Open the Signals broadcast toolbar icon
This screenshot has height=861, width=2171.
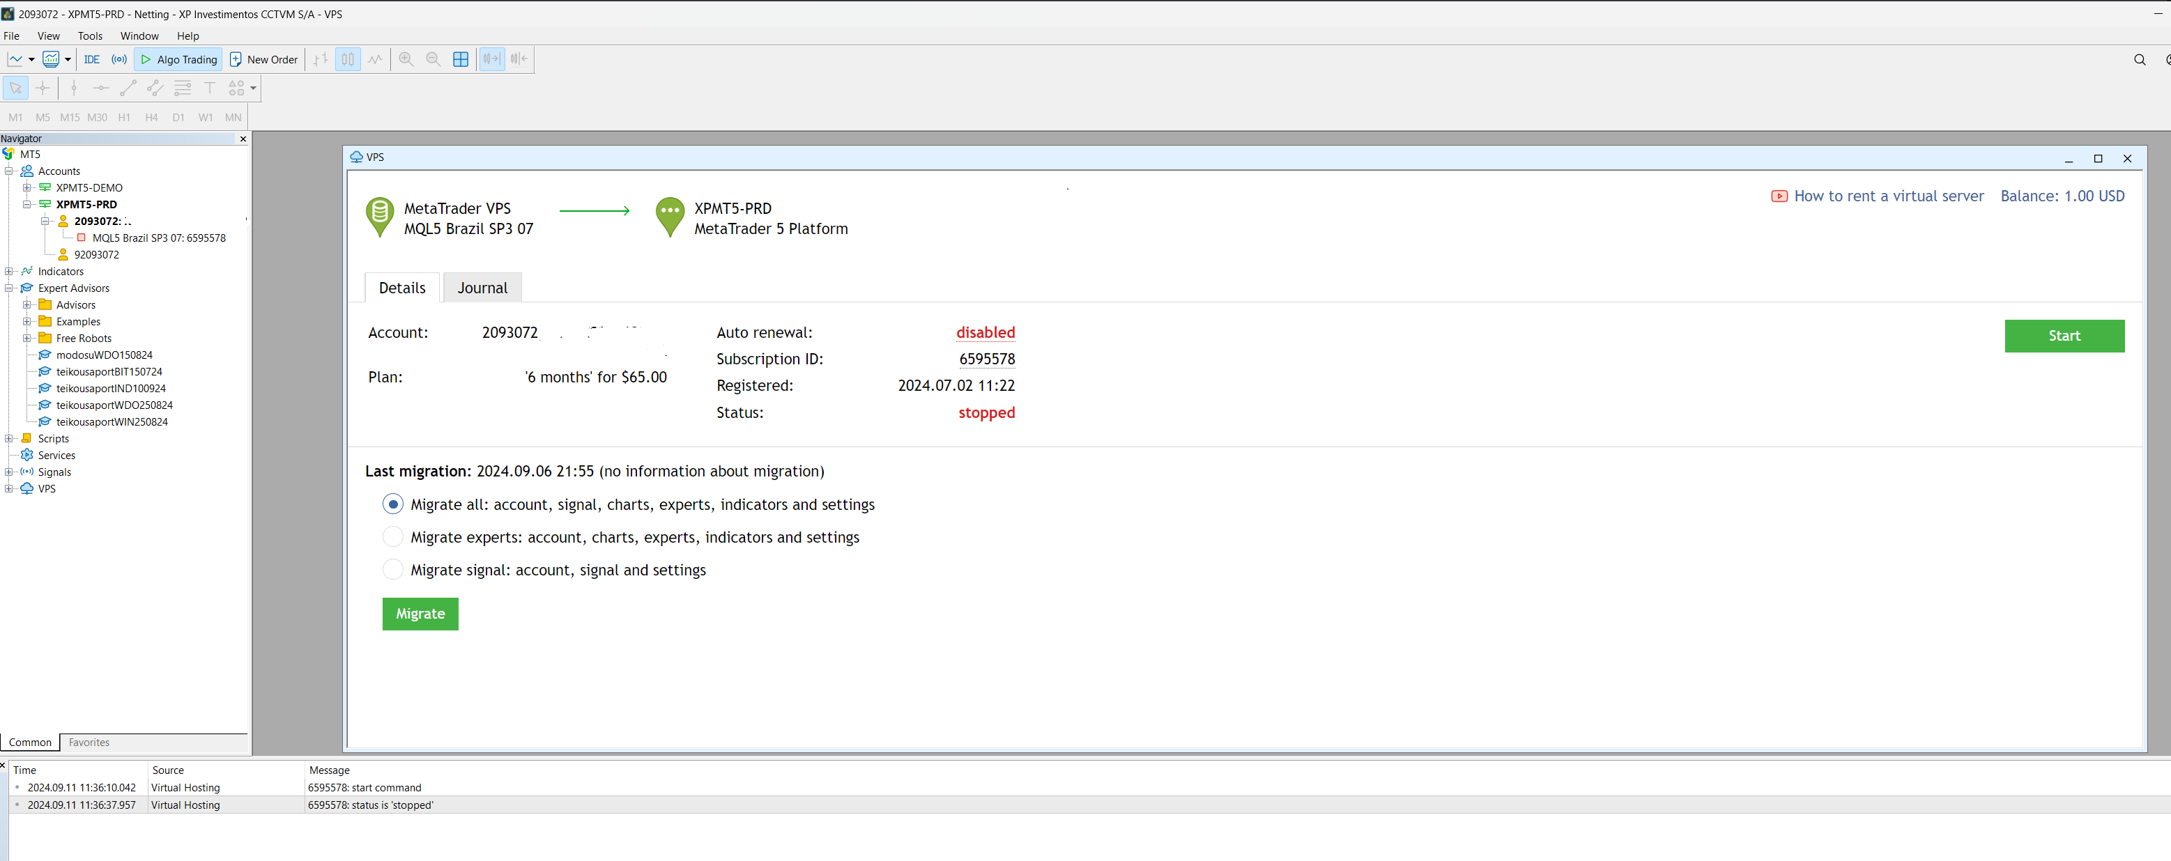(x=120, y=59)
